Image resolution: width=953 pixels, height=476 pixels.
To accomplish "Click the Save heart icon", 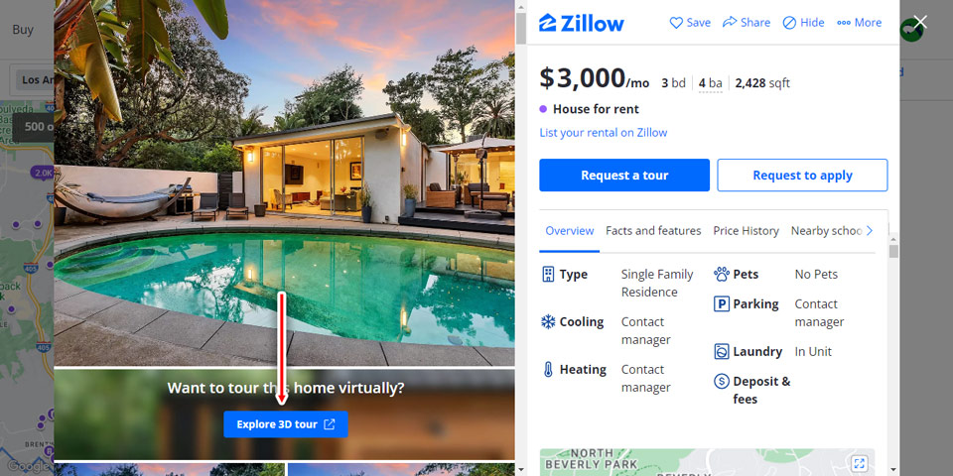I will click(676, 23).
